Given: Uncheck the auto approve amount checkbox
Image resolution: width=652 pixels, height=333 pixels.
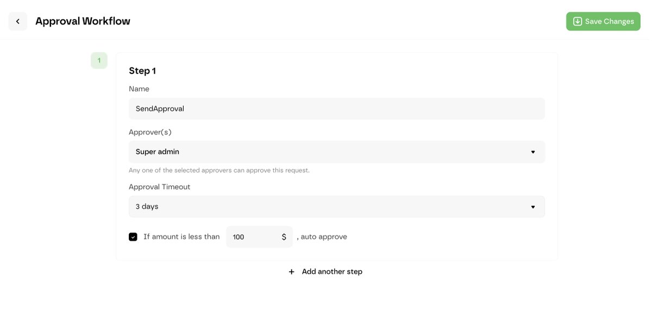Looking at the screenshot, I should pyautogui.click(x=133, y=237).
